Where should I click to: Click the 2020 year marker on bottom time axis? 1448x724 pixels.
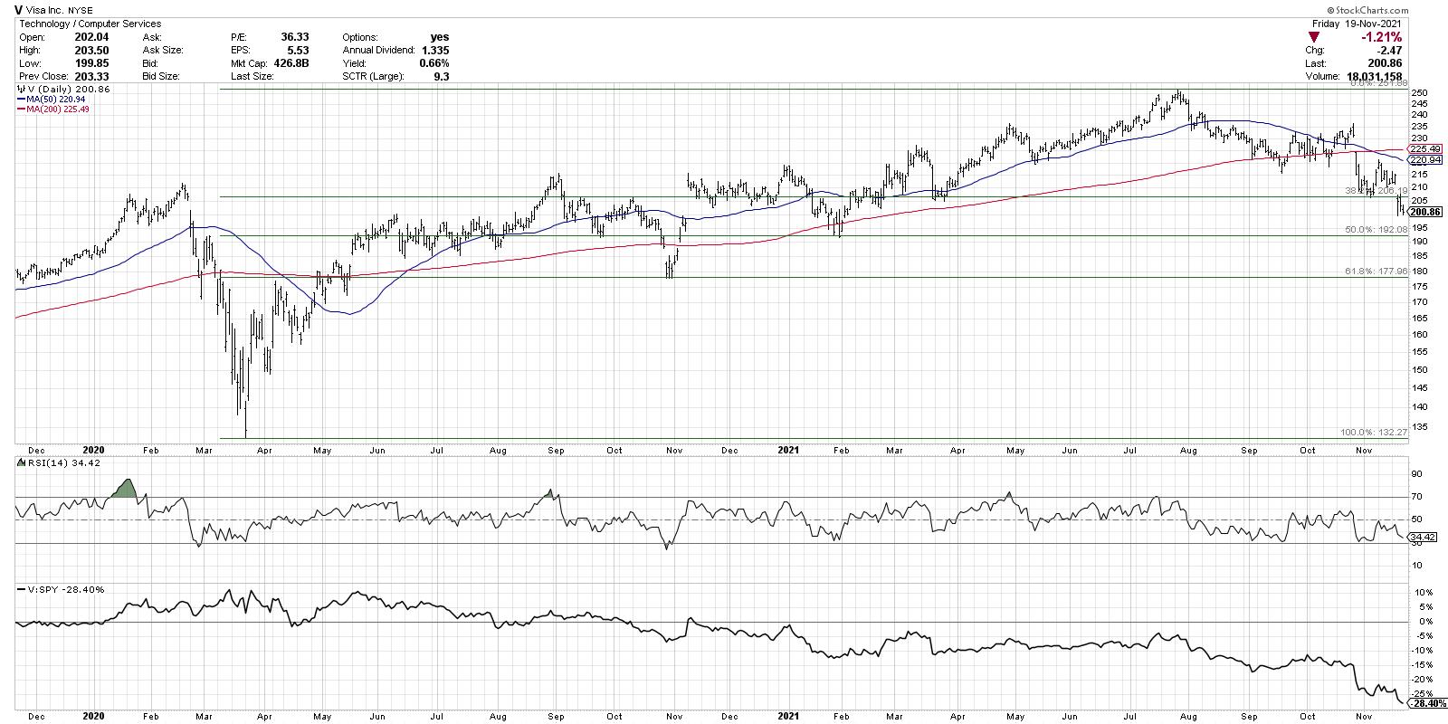(92, 714)
